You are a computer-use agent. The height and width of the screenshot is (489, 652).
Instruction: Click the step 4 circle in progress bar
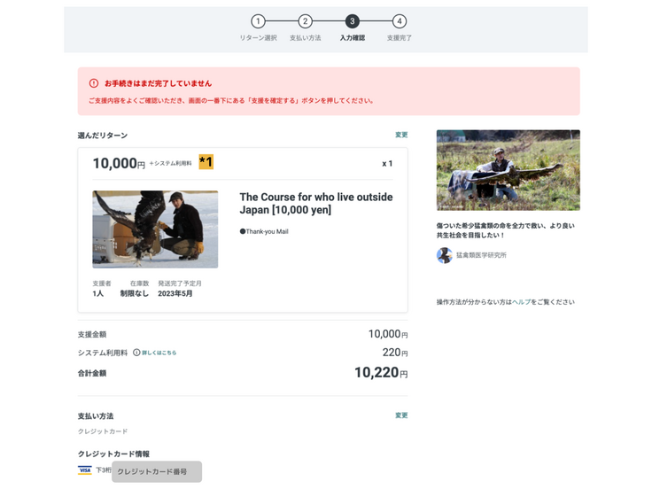pos(400,21)
